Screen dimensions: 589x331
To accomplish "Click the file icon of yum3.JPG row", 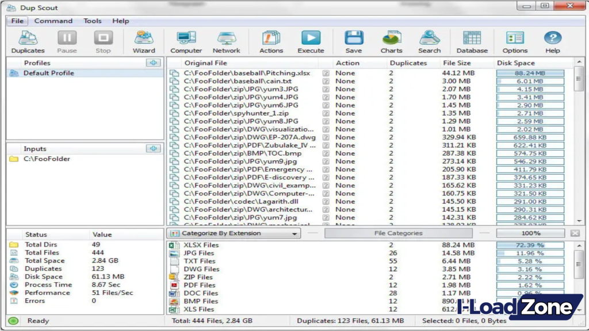I will 174,89.
